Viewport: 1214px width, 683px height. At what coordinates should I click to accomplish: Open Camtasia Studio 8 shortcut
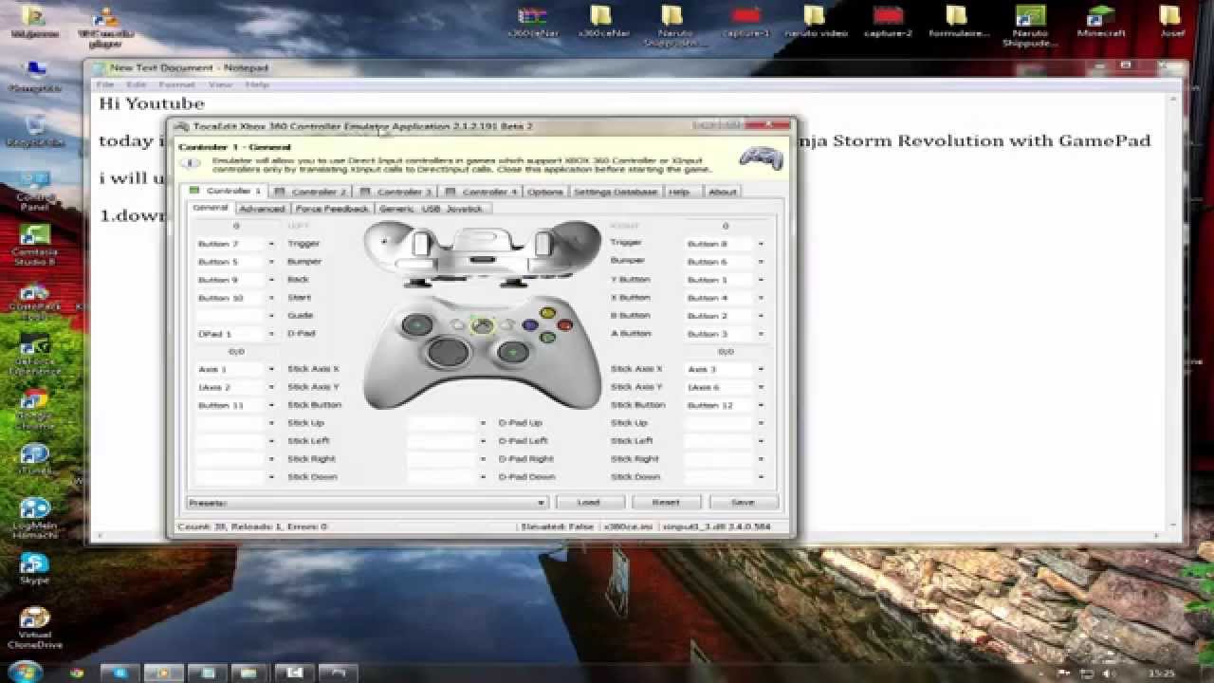click(x=34, y=245)
